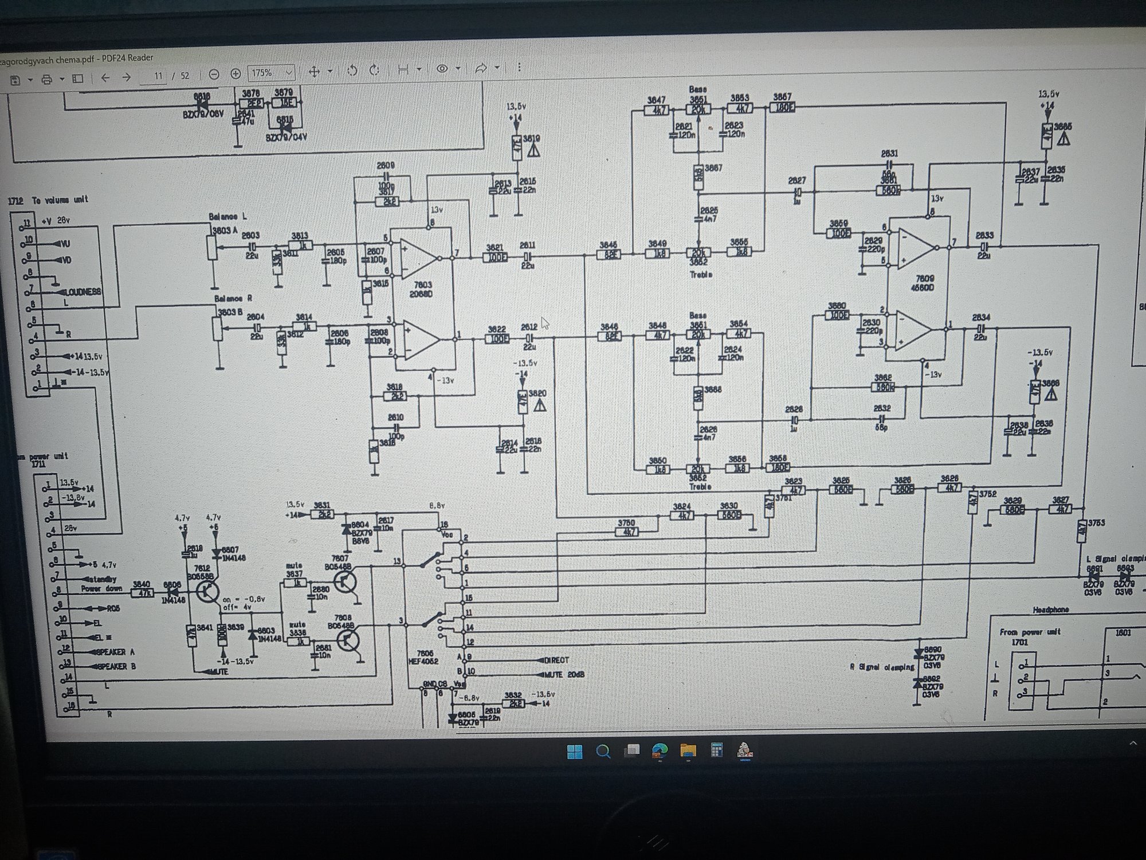Open File Explorer from taskbar

click(688, 750)
